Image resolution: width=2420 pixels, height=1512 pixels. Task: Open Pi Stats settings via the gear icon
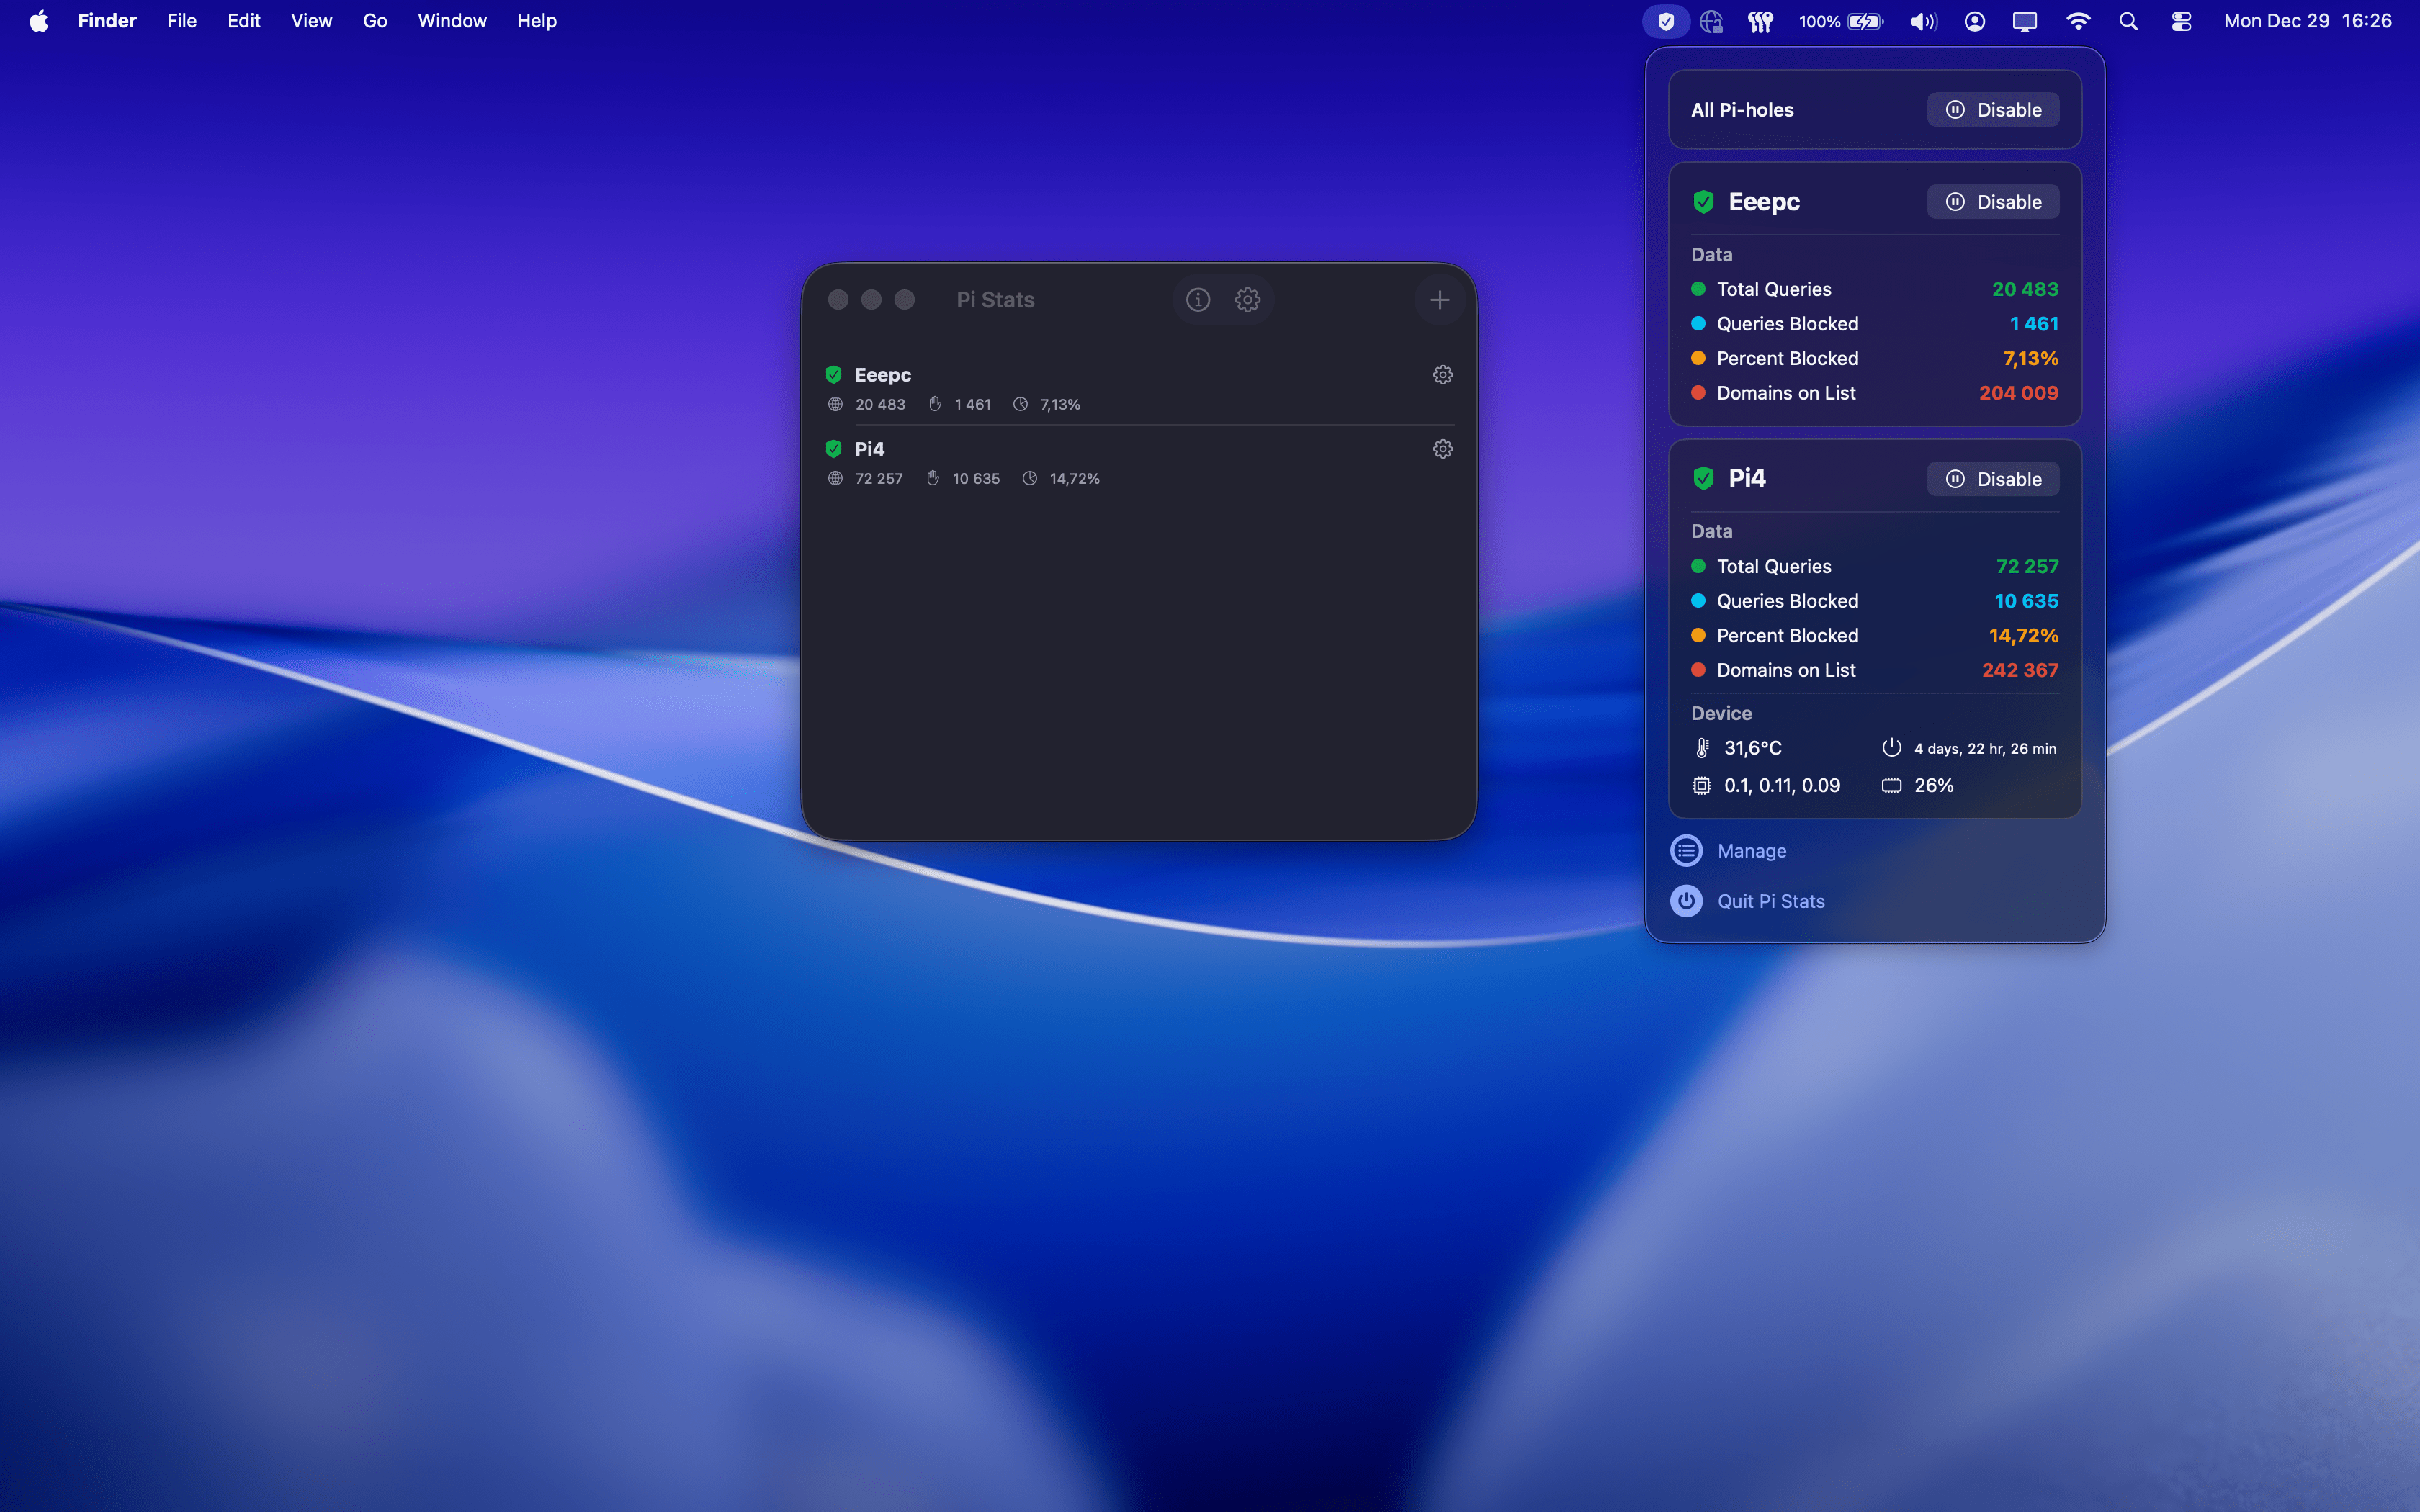click(1247, 299)
